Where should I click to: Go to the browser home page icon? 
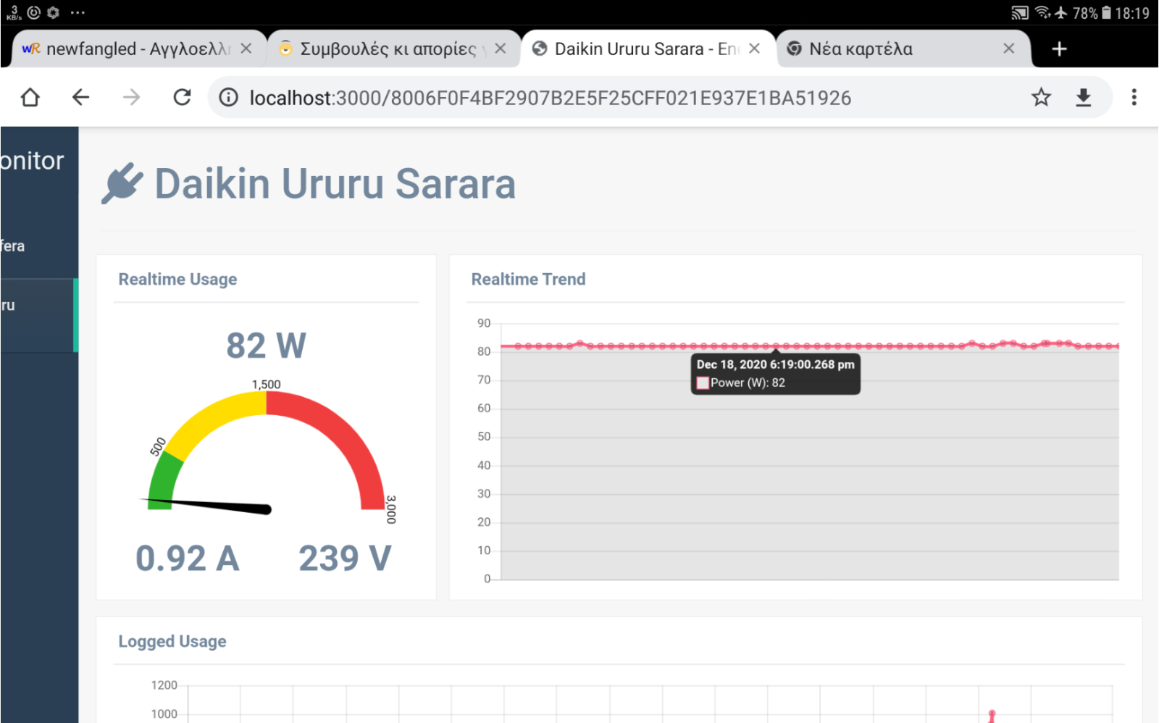[30, 97]
